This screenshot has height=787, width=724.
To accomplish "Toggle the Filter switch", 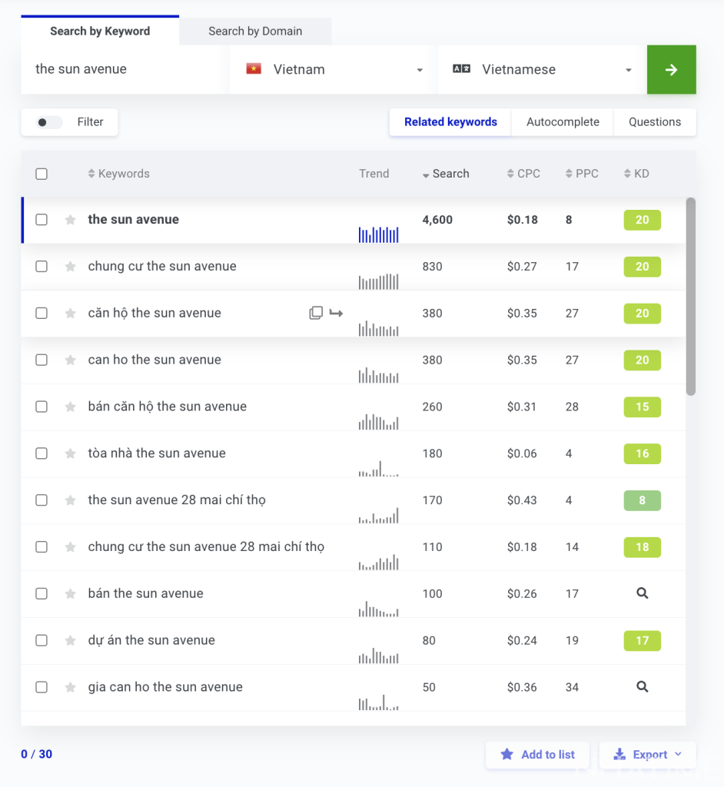I will (x=50, y=122).
